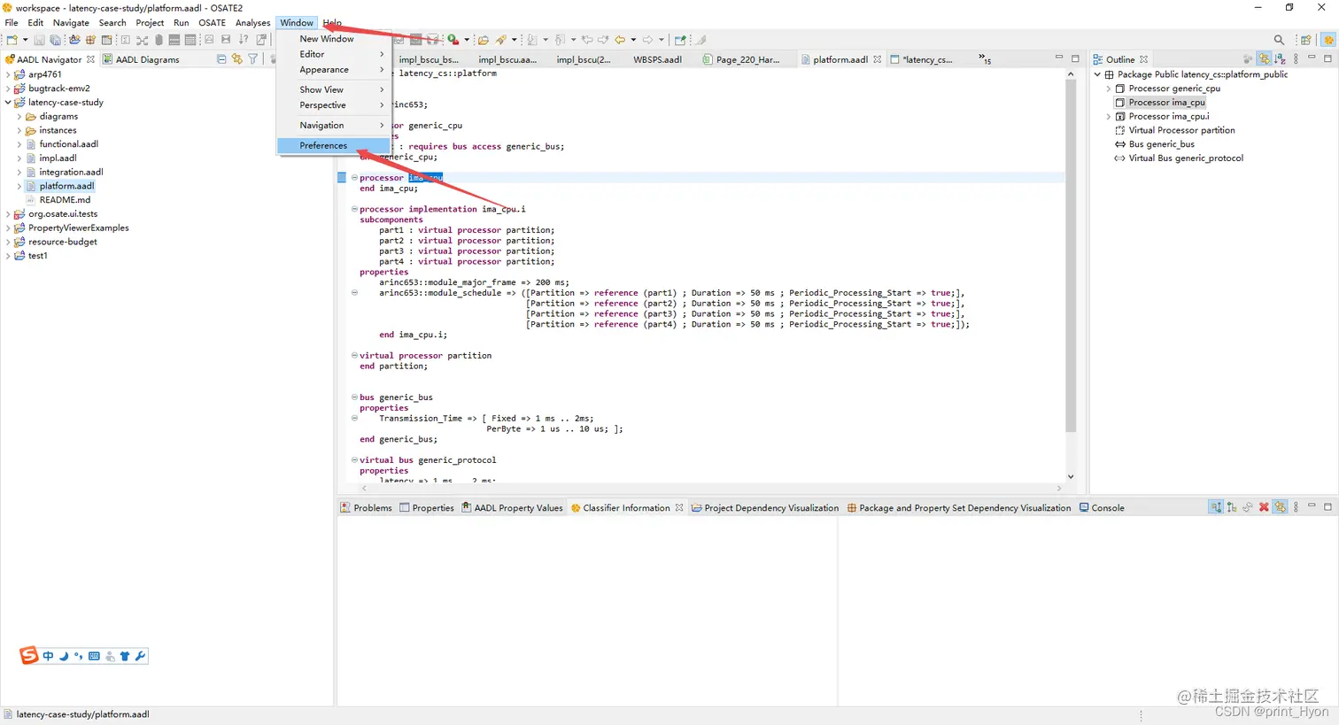Viewport: 1339px width, 725px height.
Task: Select the AADL perspective icon
Action: 1328,40
